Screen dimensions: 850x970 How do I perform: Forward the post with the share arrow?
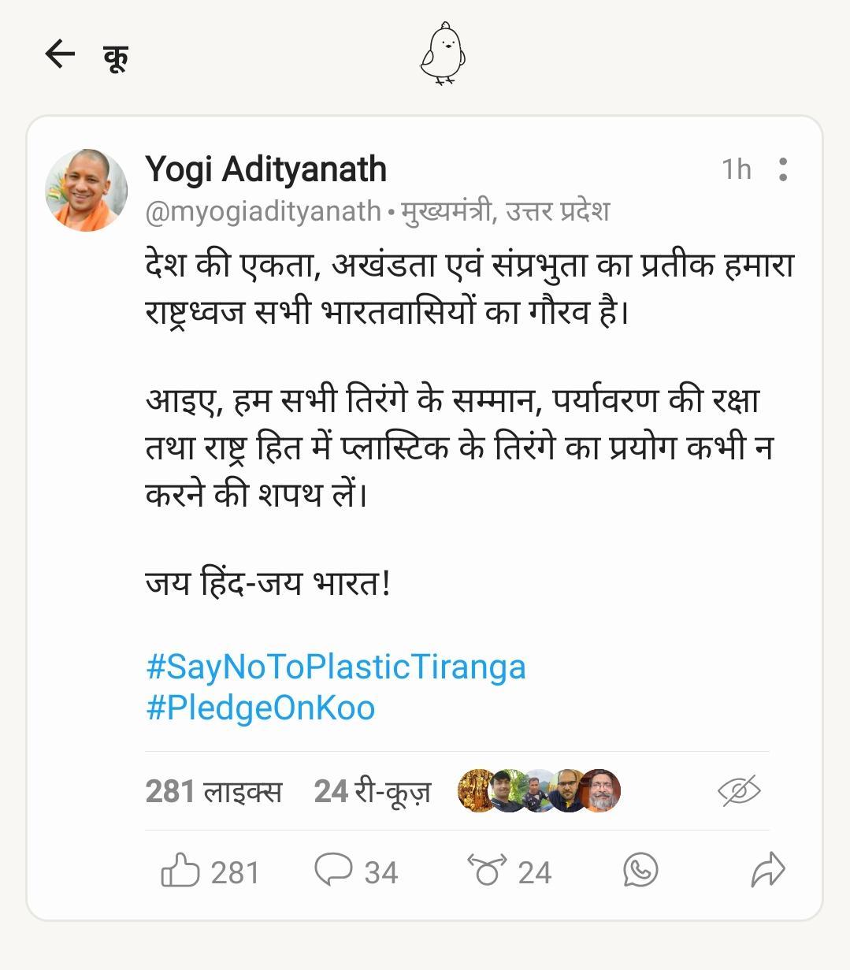click(768, 870)
